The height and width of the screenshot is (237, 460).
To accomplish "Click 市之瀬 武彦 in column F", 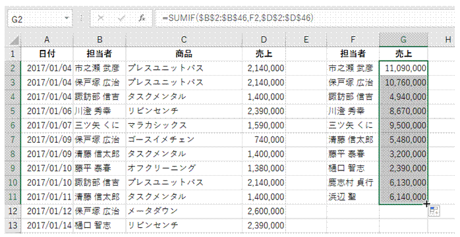I will (x=353, y=68).
